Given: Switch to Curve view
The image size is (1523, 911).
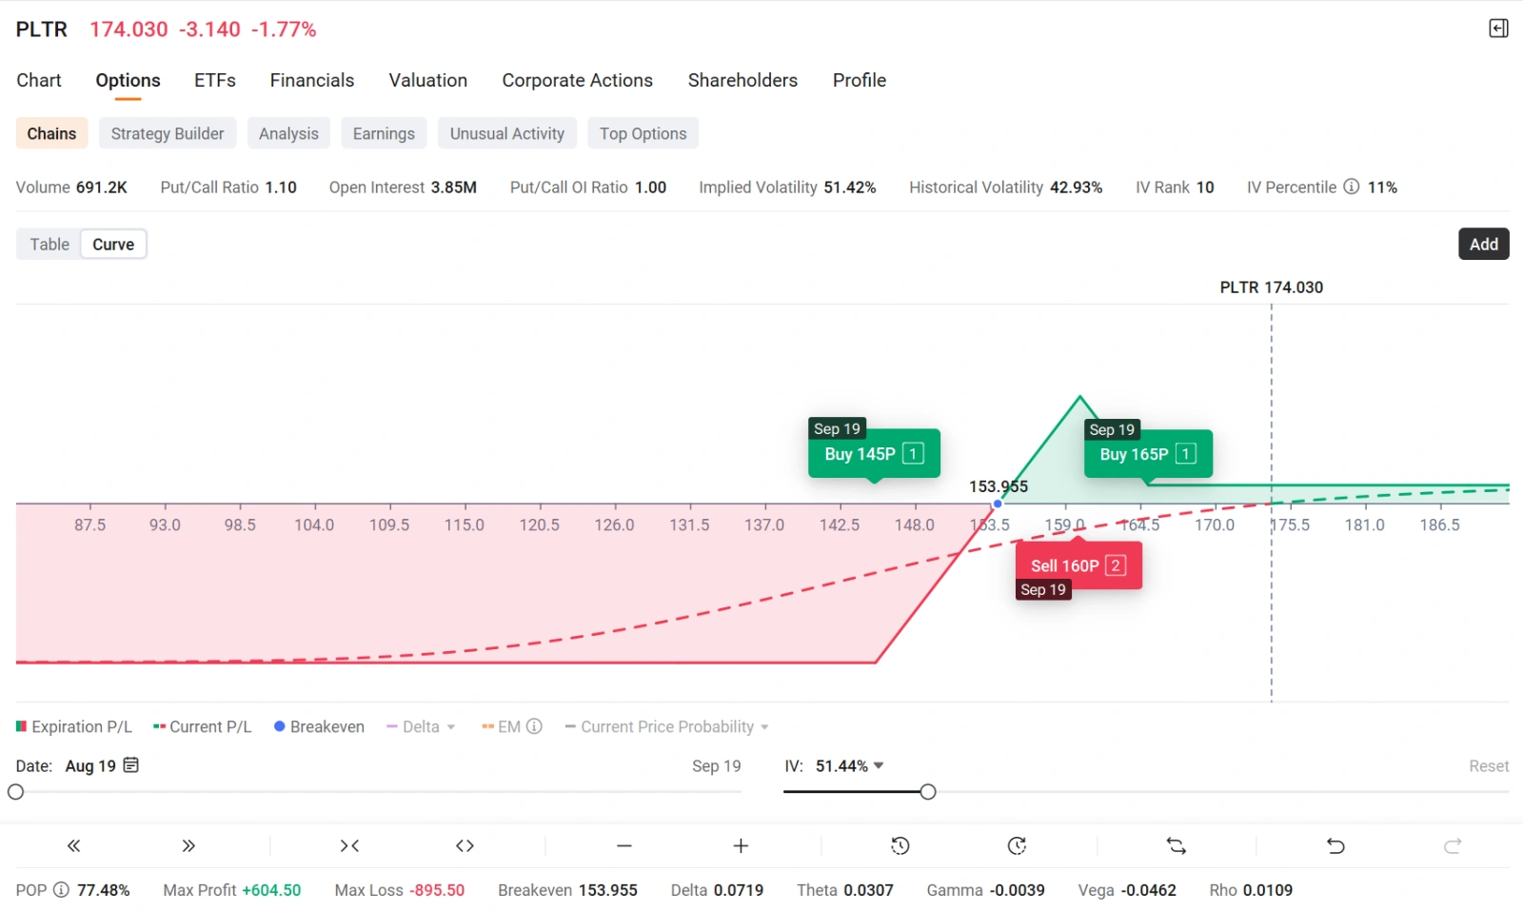Looking at the screenshot, I should click(113, 244).
